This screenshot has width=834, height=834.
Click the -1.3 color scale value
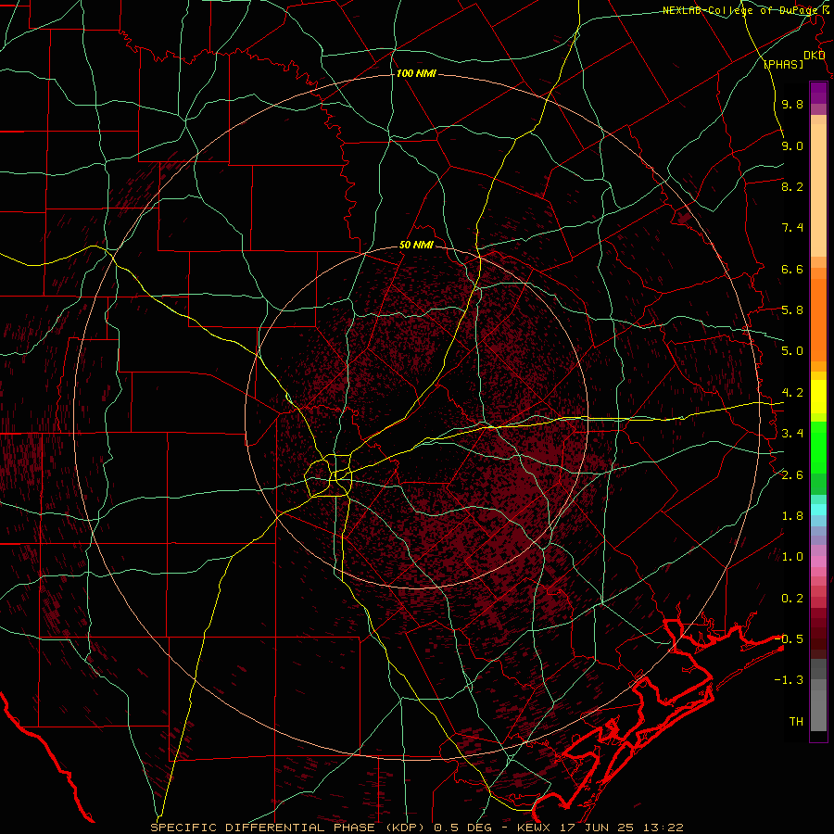(x=789, y=680)
